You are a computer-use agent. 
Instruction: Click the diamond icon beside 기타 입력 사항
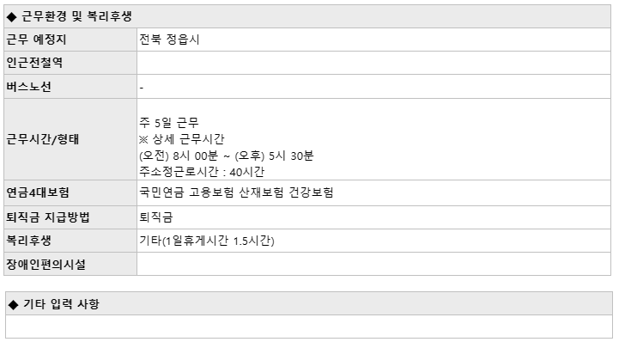14,304
